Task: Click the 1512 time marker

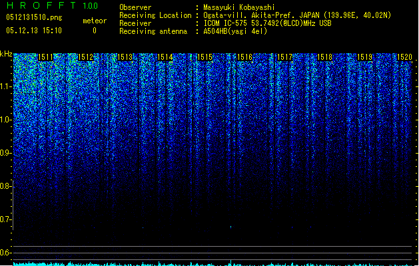Action: pyautogui.click(x=85, y=57)
